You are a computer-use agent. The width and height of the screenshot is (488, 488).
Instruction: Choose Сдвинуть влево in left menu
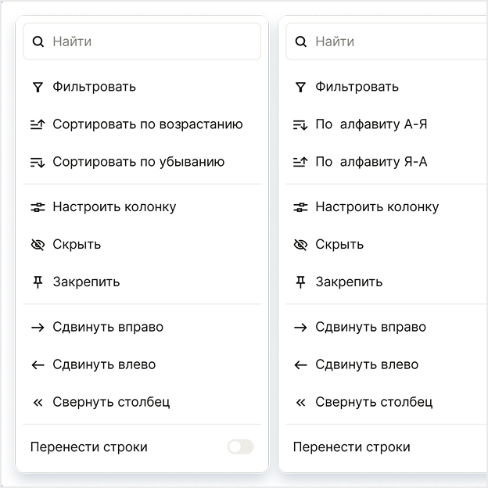click(x=103, y=364)
